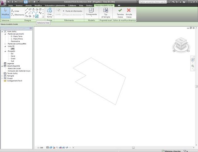Open the Help question mark icon
This screenshot has width=198, height=152.
tap(184, 2)
